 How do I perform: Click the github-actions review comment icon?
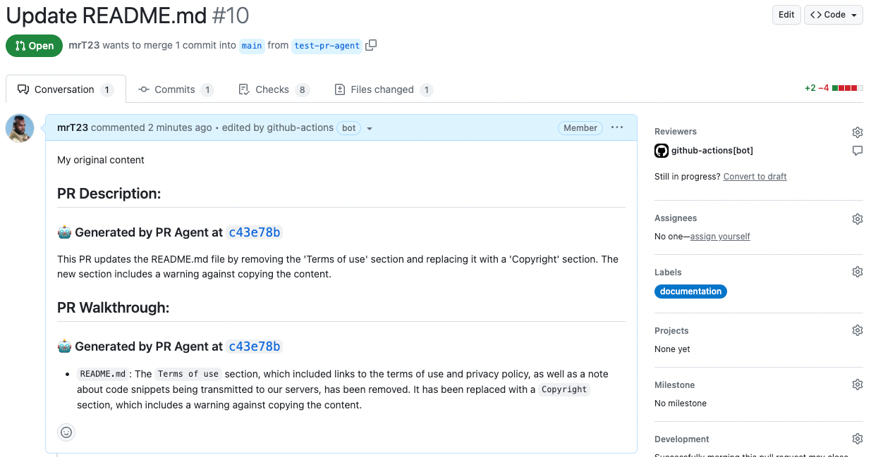pos(857,151)
